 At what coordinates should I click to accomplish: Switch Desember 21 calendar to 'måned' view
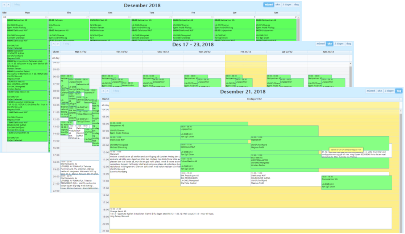point(371,91)
